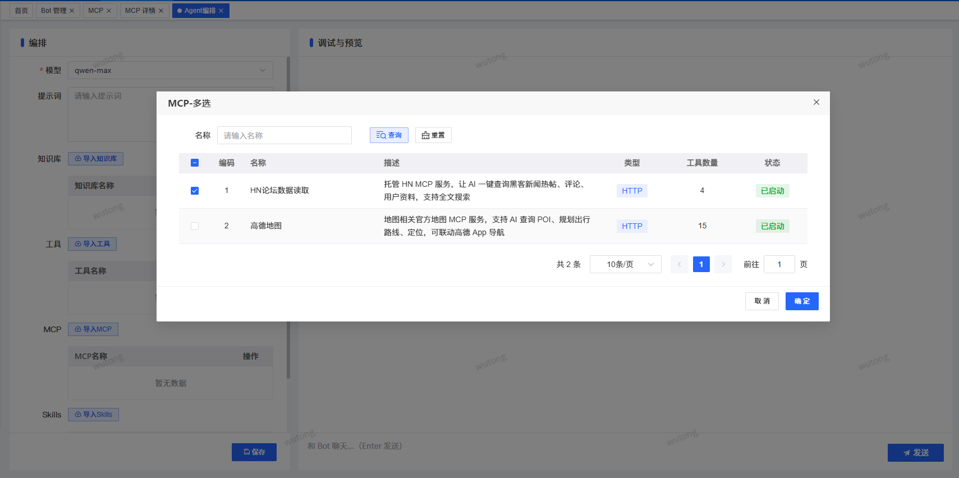959x478 pixels.
Task: Click the 查询 search button
Action: point(389,135)
